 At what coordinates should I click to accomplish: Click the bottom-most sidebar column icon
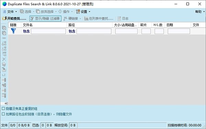[x=4, y=96]
